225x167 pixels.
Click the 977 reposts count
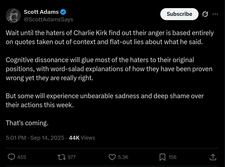tap(72, 157)
